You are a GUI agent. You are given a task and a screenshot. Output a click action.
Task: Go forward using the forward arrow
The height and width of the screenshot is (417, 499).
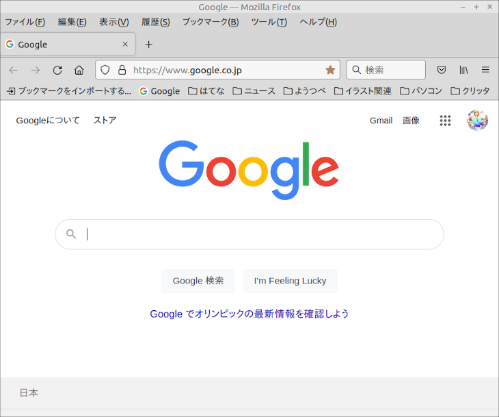36,70
